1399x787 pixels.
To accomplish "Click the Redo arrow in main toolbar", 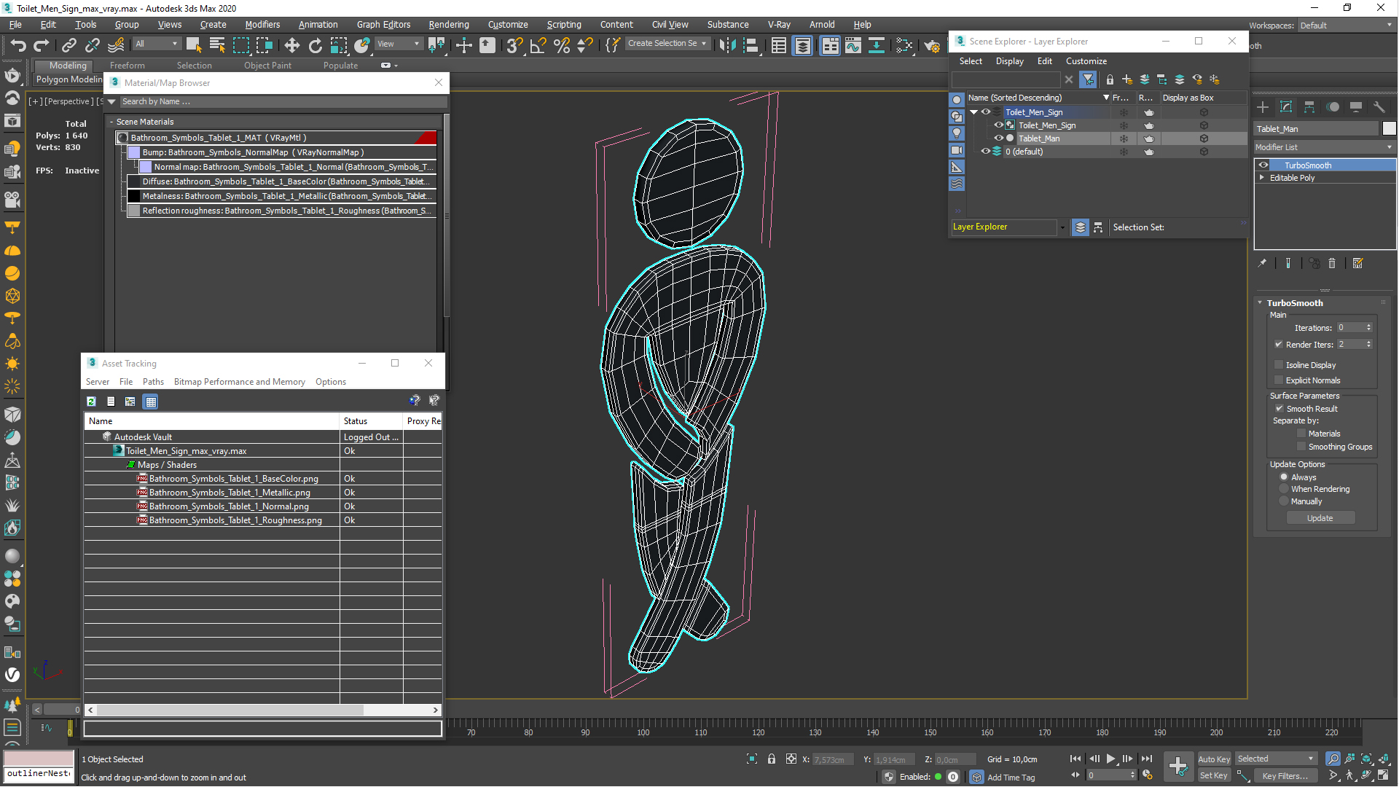I will click(42, 45).
